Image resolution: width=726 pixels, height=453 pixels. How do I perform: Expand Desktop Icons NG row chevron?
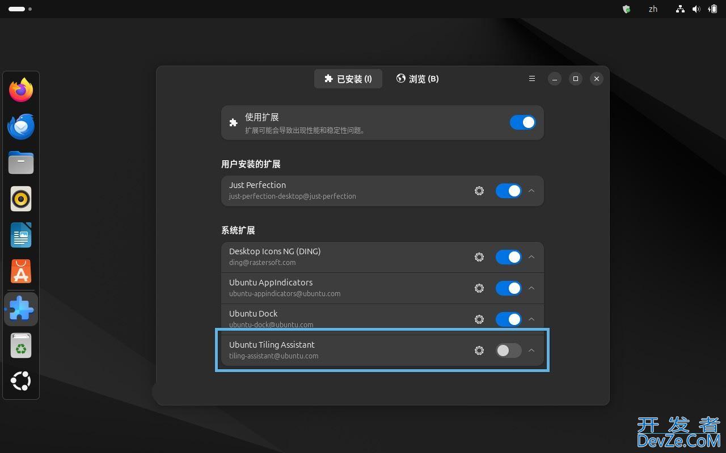(x=531, y=257)
